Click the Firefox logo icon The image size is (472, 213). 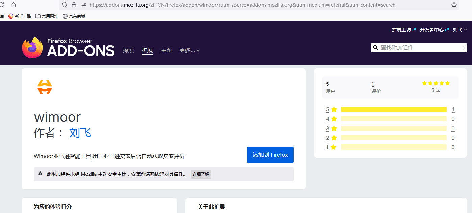point(33,47)
